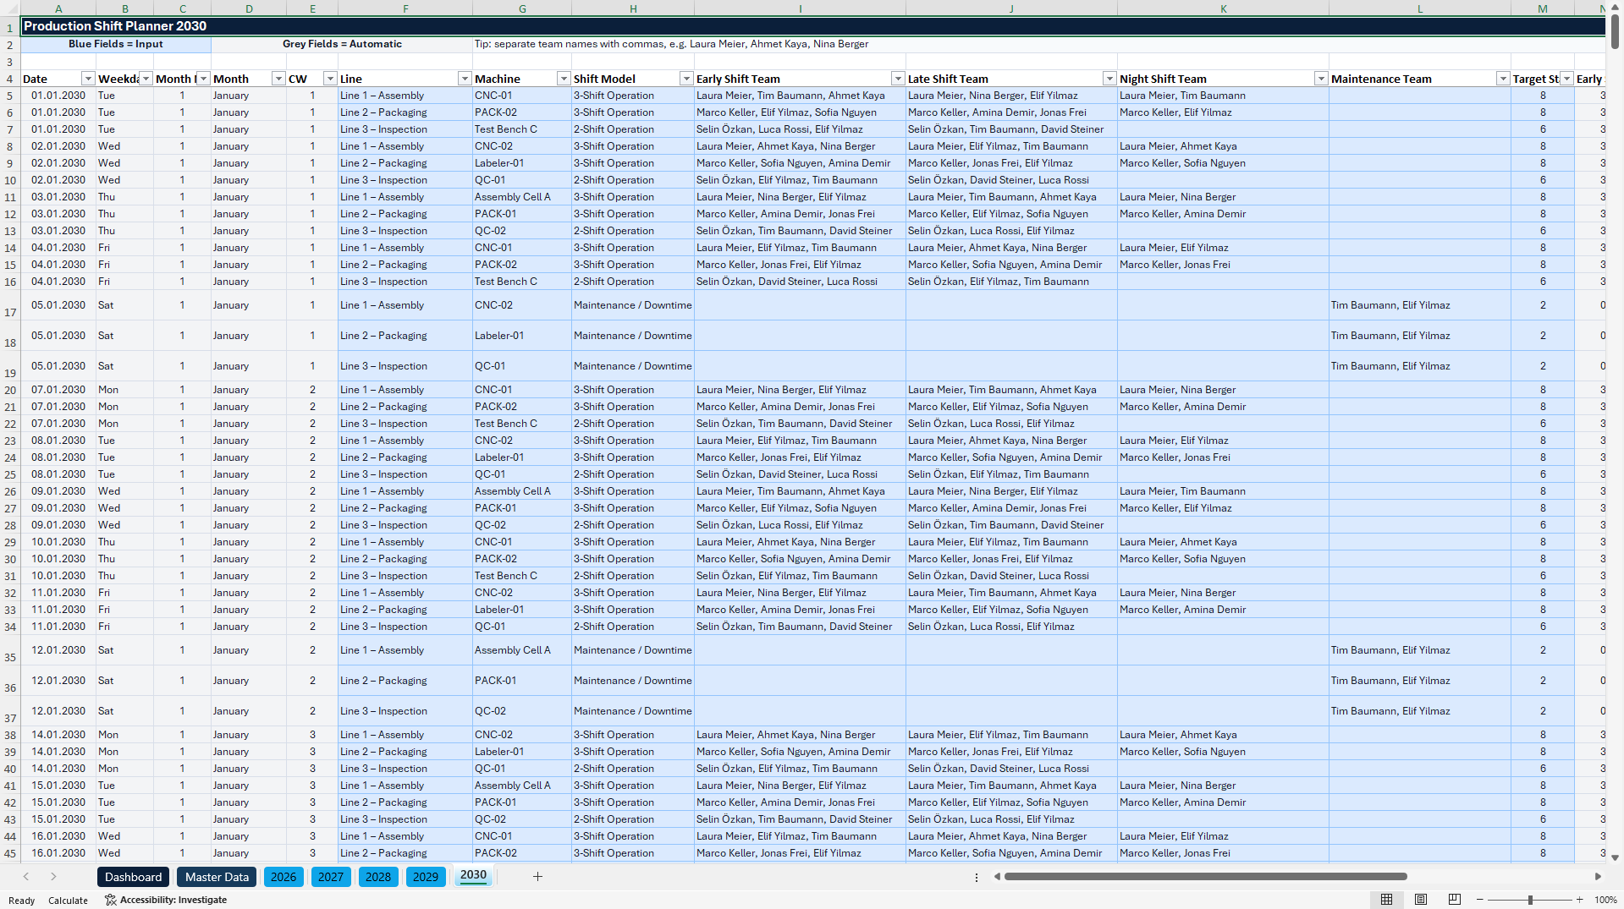The width and height of the screenshot is (1624, 909).
Task: Select Test Bench C cell in row 7
Action: pos(522,129)
